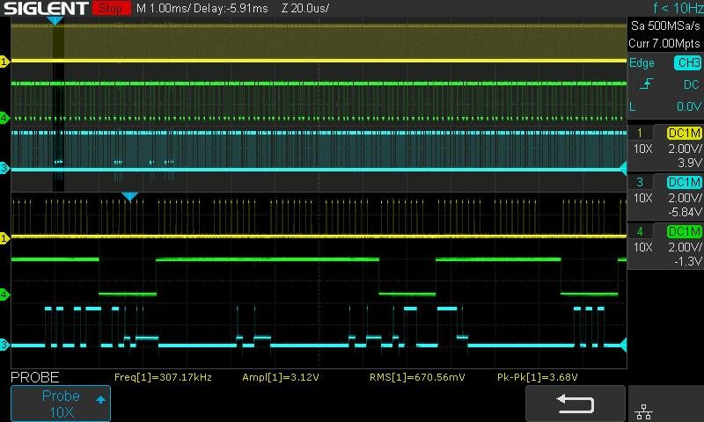Open the Edge trigger type setting
The image size is (704, 422).
(x=642, y=63)
